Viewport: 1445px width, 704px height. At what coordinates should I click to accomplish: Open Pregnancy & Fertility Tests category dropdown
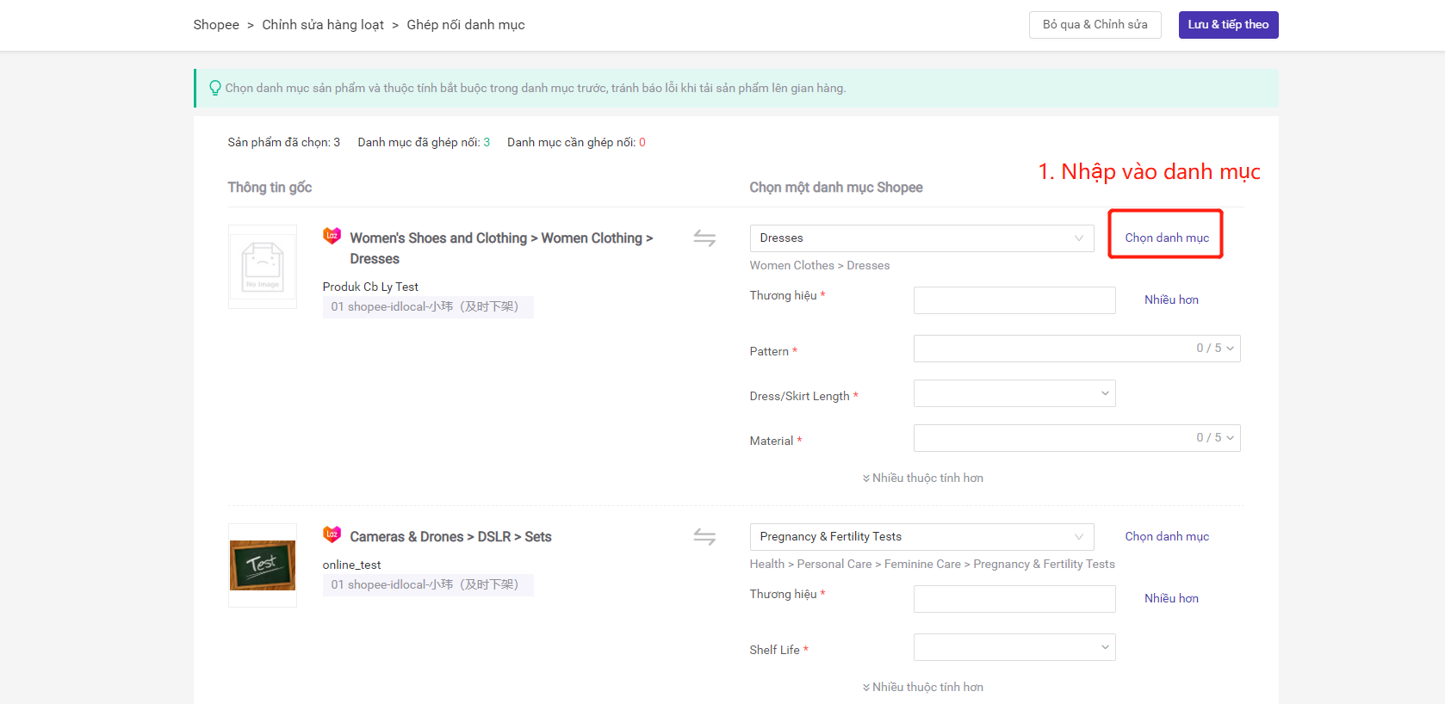click(x=921, y=537)
